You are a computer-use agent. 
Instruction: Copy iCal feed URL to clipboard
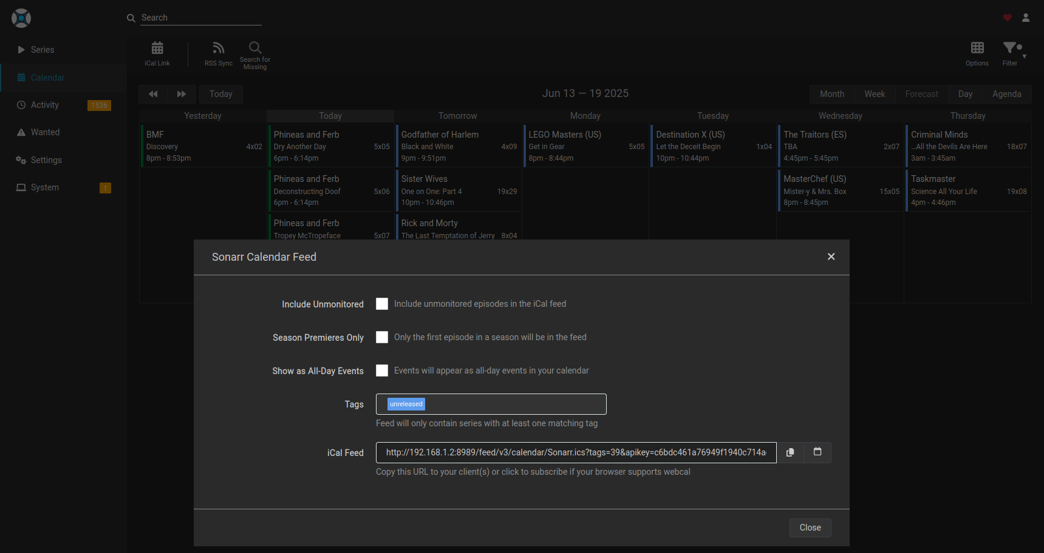click(790, 452)
